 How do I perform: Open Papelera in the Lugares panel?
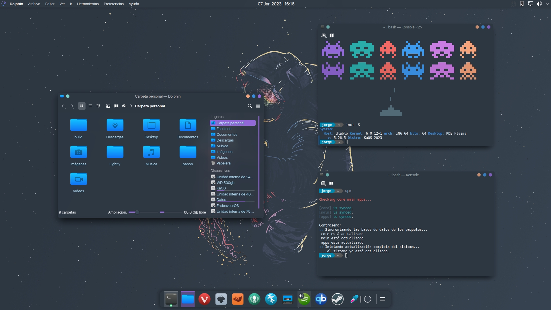(233, 163)
